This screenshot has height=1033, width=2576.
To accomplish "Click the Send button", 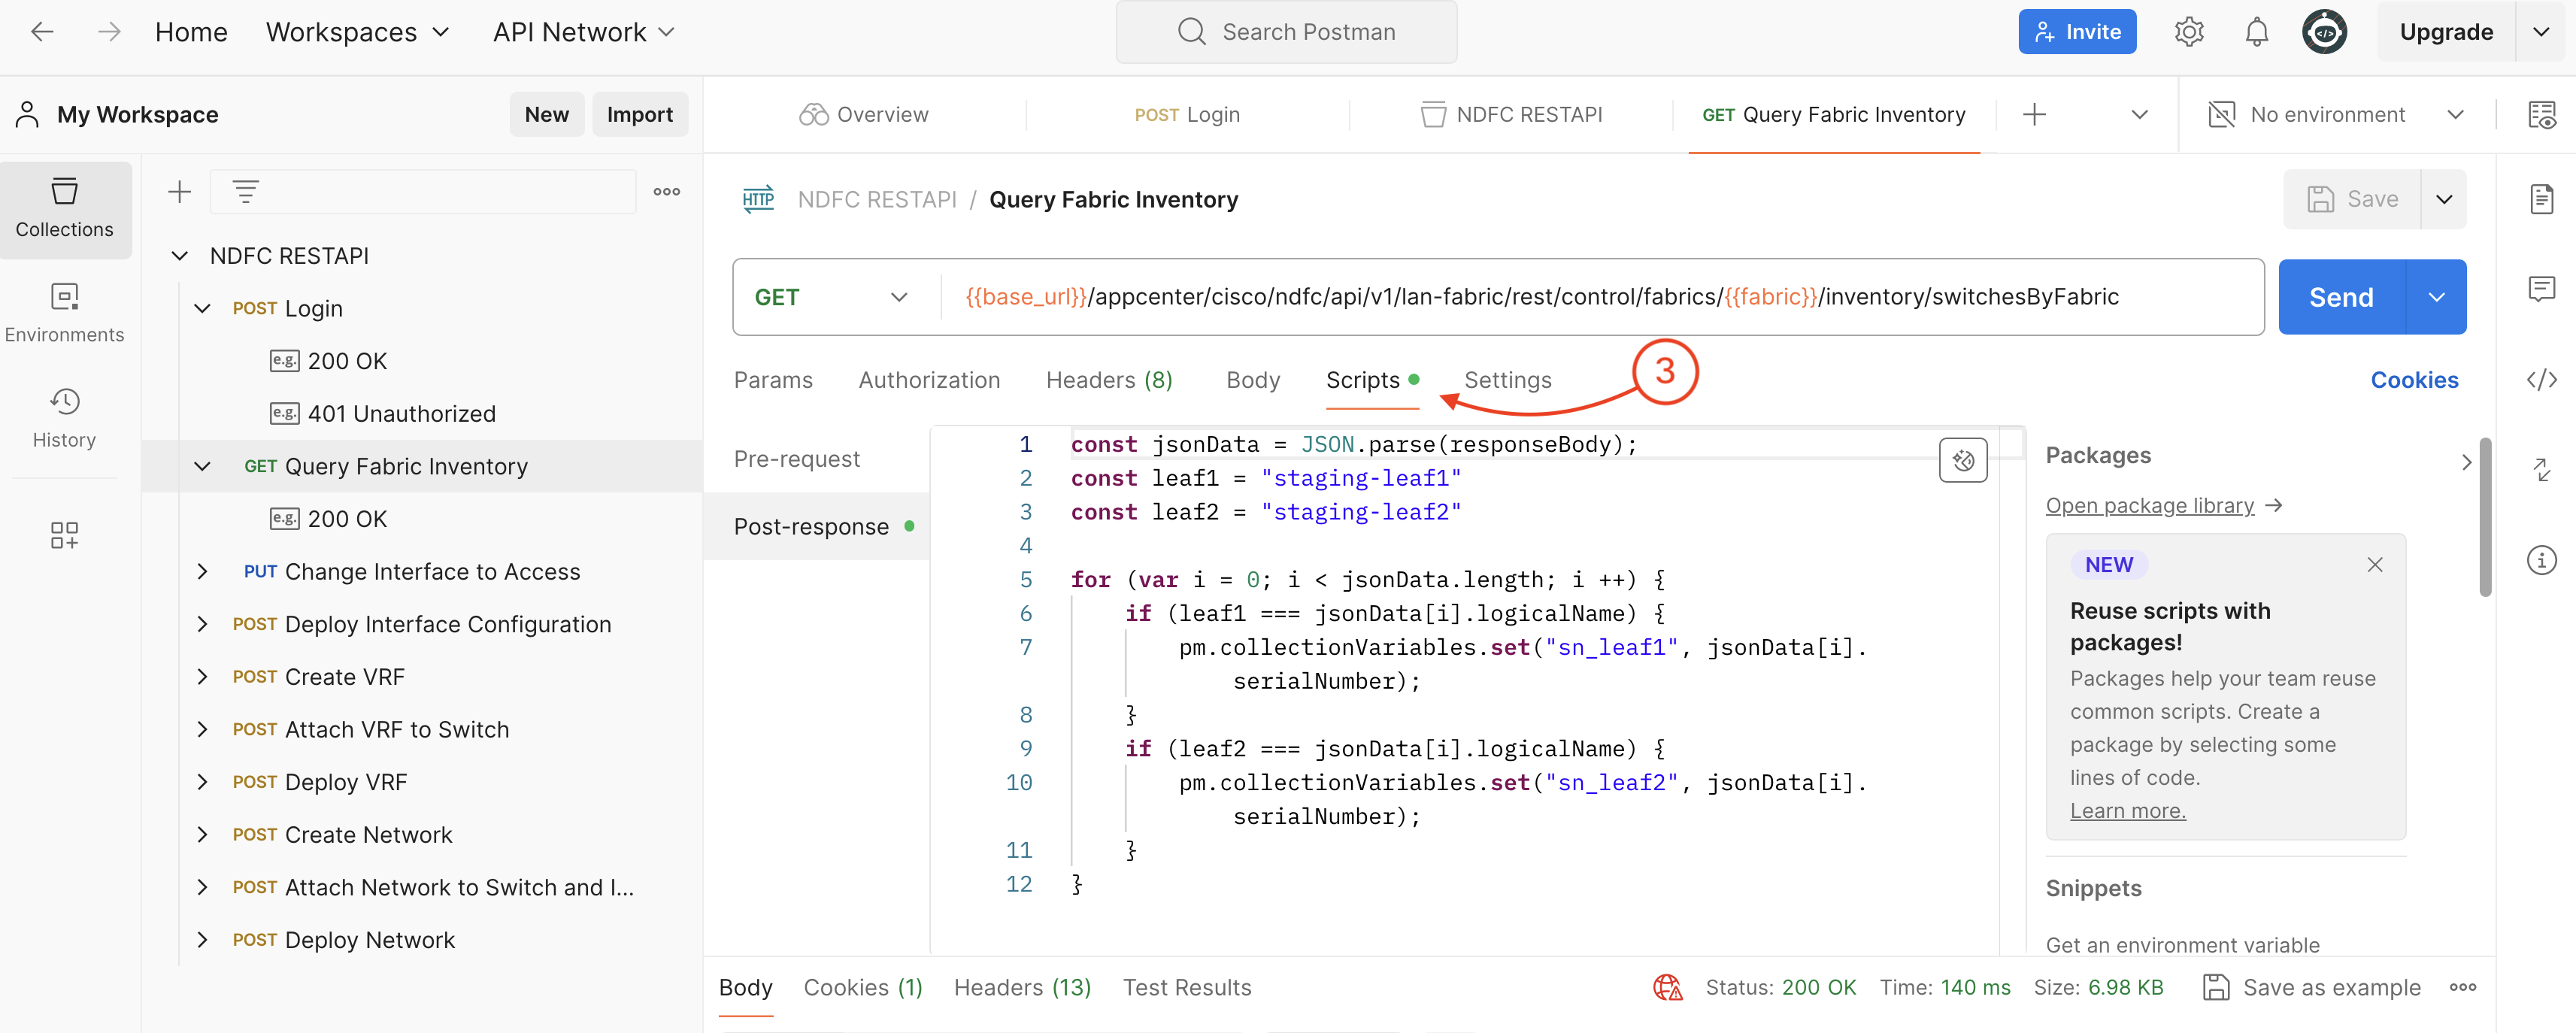I will (2341, 297).
